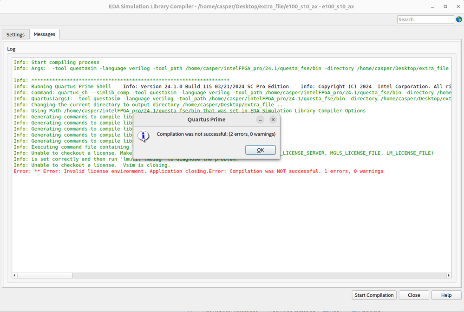Click the 'Info: Command: quartus_sh' log line

click(232, 92)
